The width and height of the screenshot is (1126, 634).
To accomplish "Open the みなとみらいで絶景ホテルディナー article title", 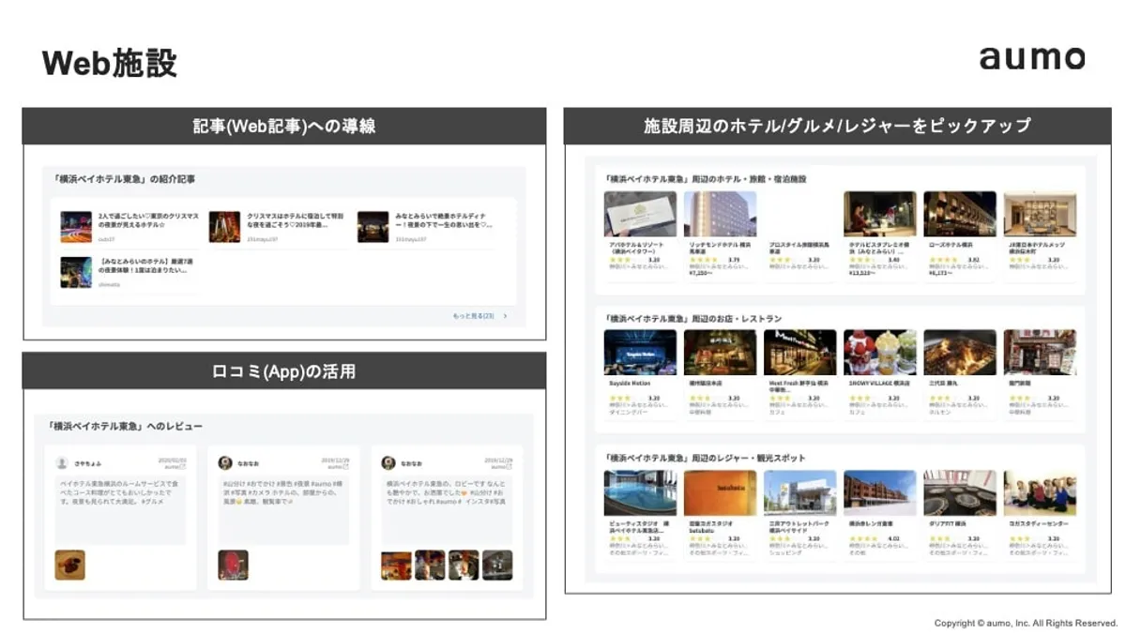I will coord(443,220).
